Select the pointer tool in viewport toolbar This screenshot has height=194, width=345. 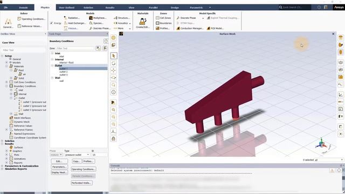coord(114,56)
